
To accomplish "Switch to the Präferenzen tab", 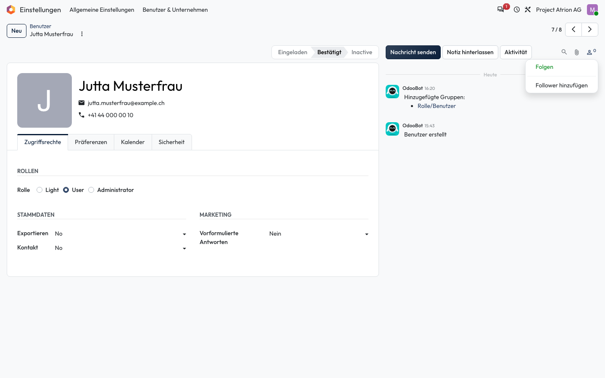I will coord(91,142).
